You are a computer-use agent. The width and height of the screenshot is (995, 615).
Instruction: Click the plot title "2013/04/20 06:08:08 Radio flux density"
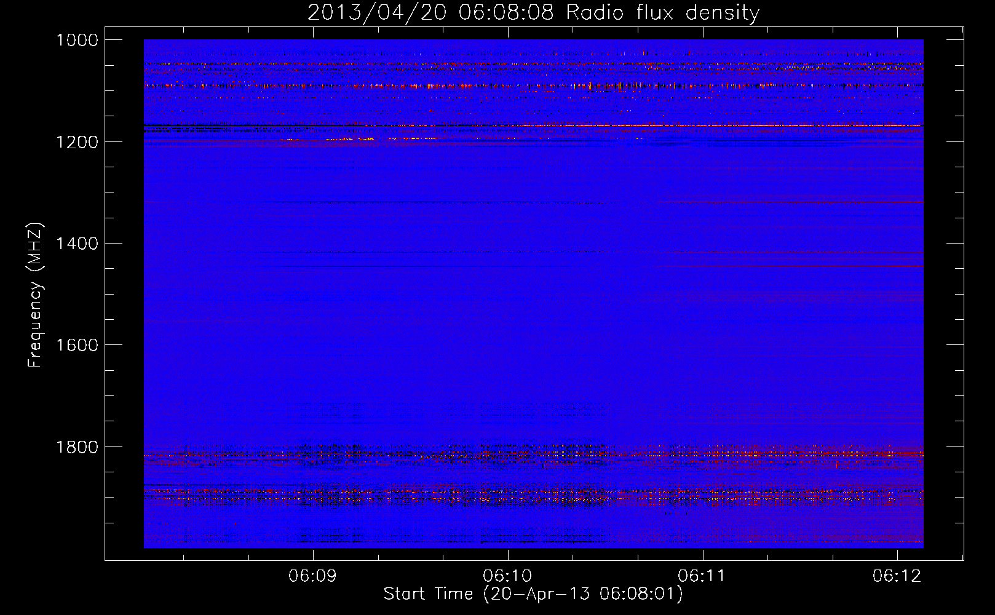(x=533, y=13)
